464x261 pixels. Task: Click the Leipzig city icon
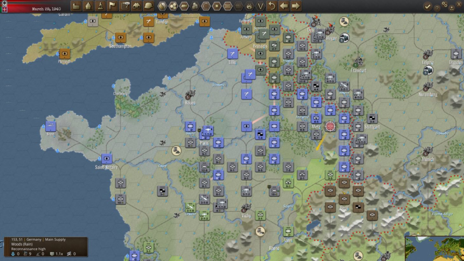pos(428,54)
